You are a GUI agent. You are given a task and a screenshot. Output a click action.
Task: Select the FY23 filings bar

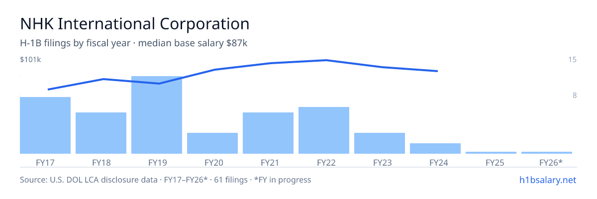click(380, 143)
